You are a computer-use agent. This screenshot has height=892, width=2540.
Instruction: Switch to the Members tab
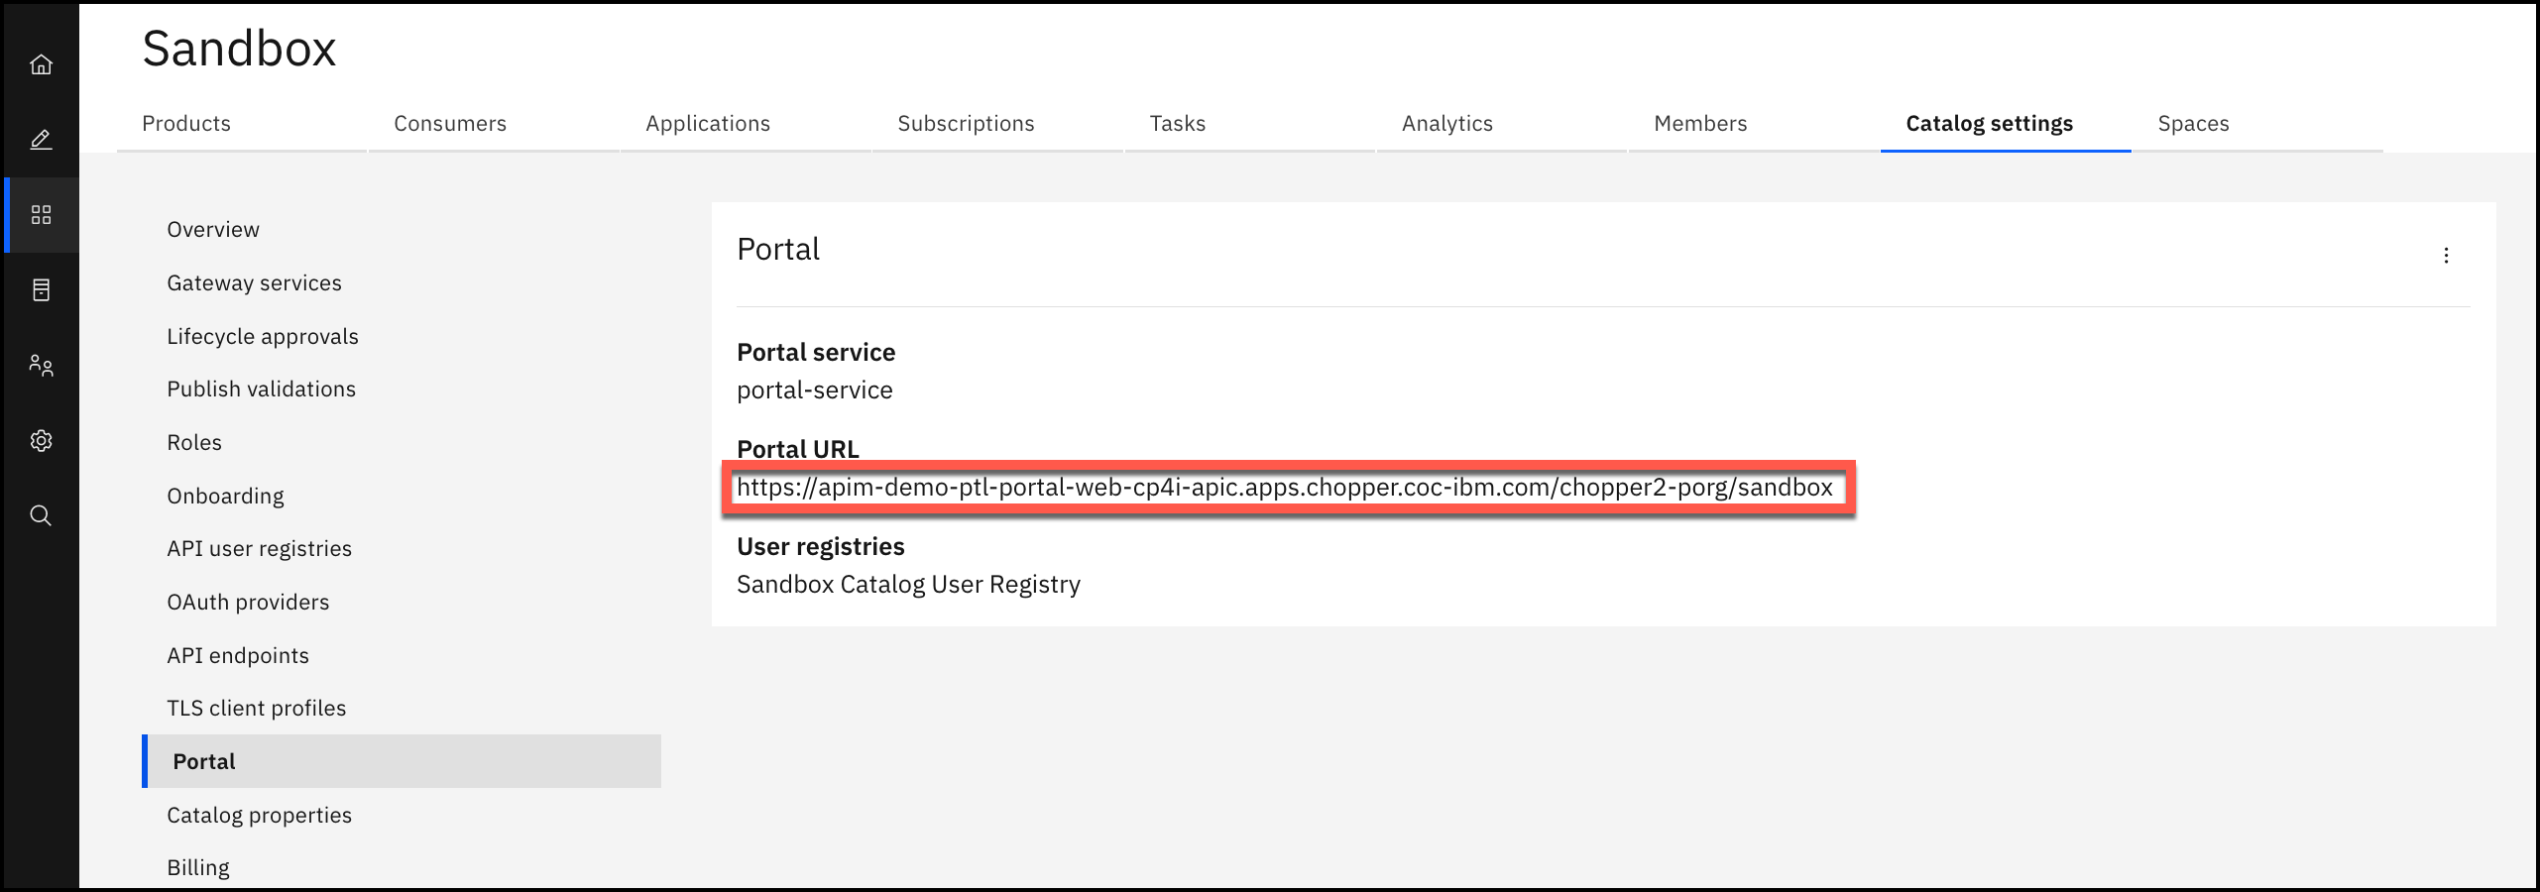pyautogui.click(x=1753, y=124)
